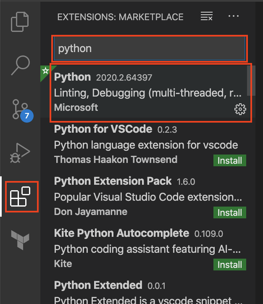Select the Extensions view icon
Image resolution: width=263 pixels, height=304 pixels.
tap(20, 197)
